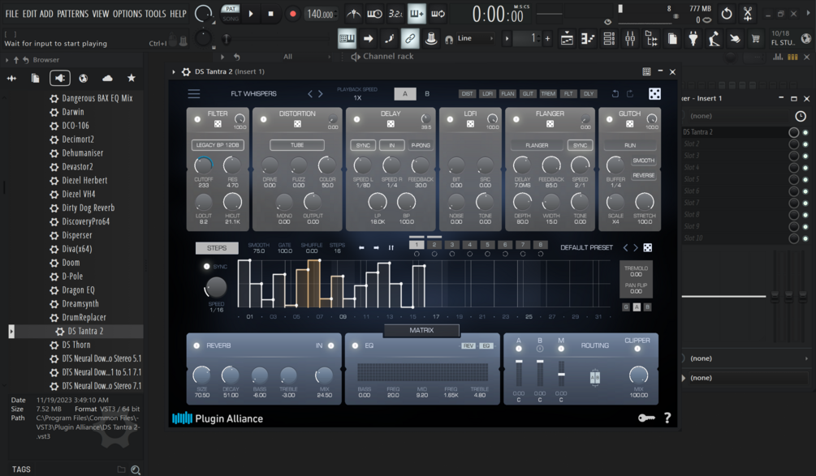Screen dimensions: 816x476
Task: Open the FL Studio shop cart icon
Action: coord(756,38)
